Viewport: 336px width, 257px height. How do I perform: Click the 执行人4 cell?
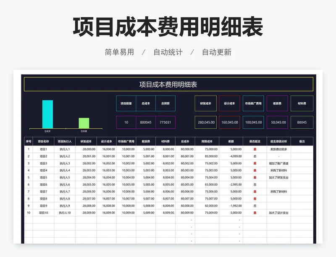click(65, 170)
